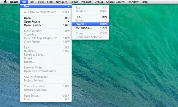Click Close Tab menu item

click(x=46, y=34)
